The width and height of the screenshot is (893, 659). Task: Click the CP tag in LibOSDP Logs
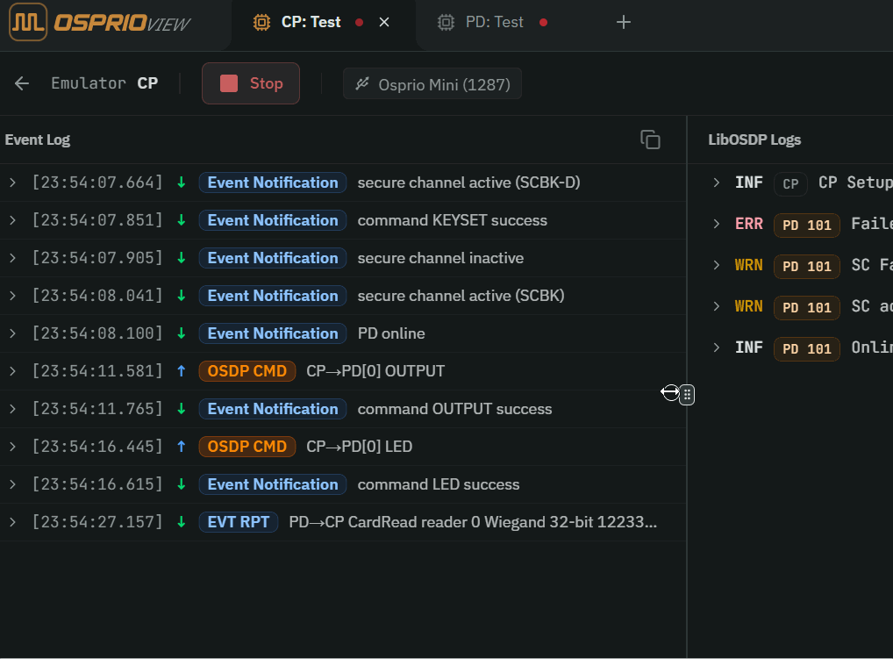tap(790, 184)
